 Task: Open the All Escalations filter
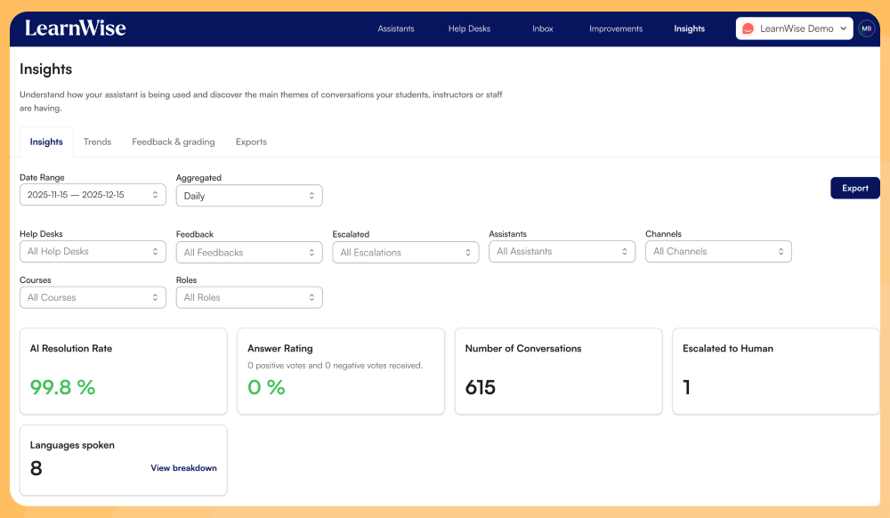click(x=405, y=253)
